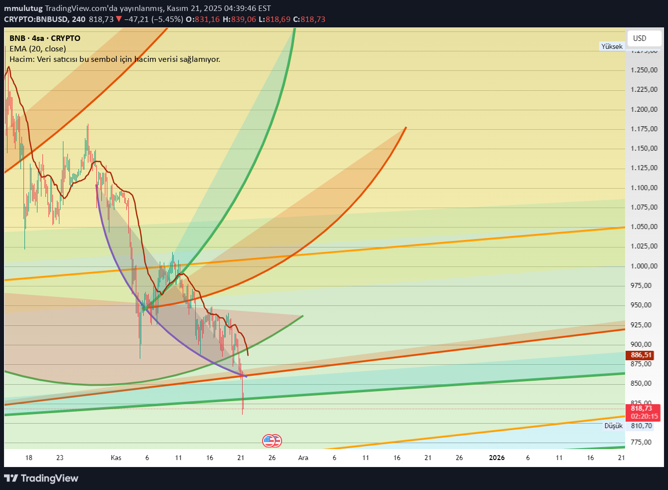Click the Ara month label on time axis

(303, 458)
